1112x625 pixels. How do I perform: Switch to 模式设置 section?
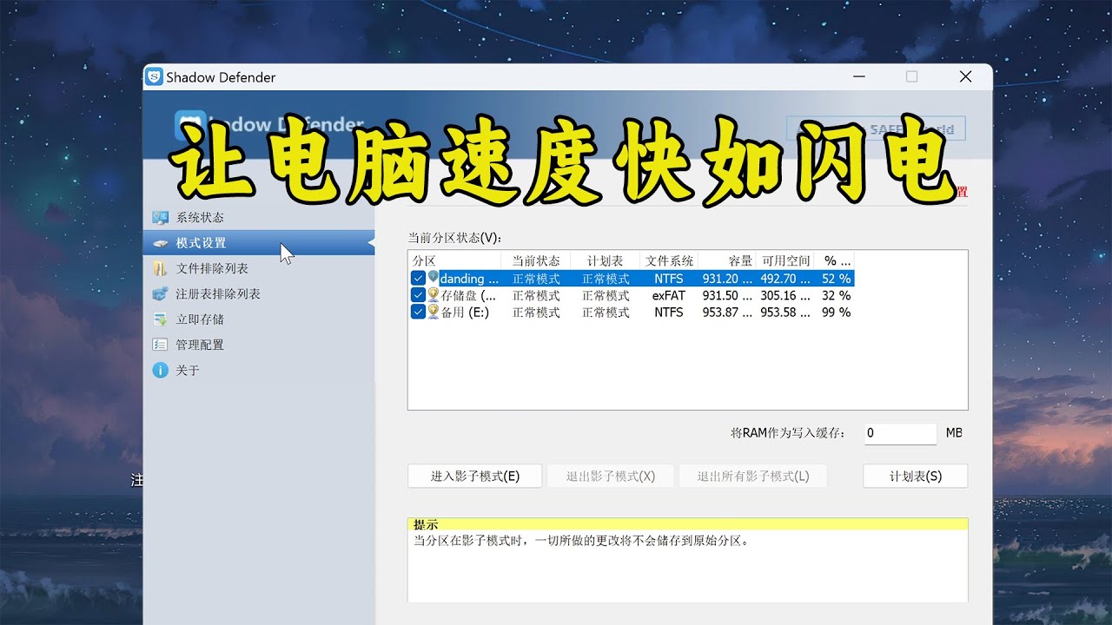pos(201,243)
